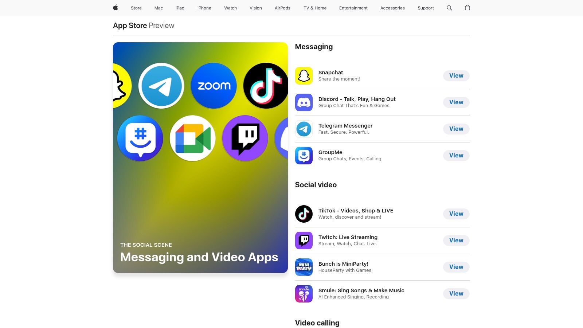View the Discord app
583x328 pixels.
(x=456, y=102)
